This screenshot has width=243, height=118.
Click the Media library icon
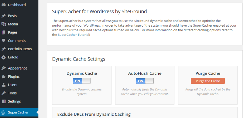(4, 24)
